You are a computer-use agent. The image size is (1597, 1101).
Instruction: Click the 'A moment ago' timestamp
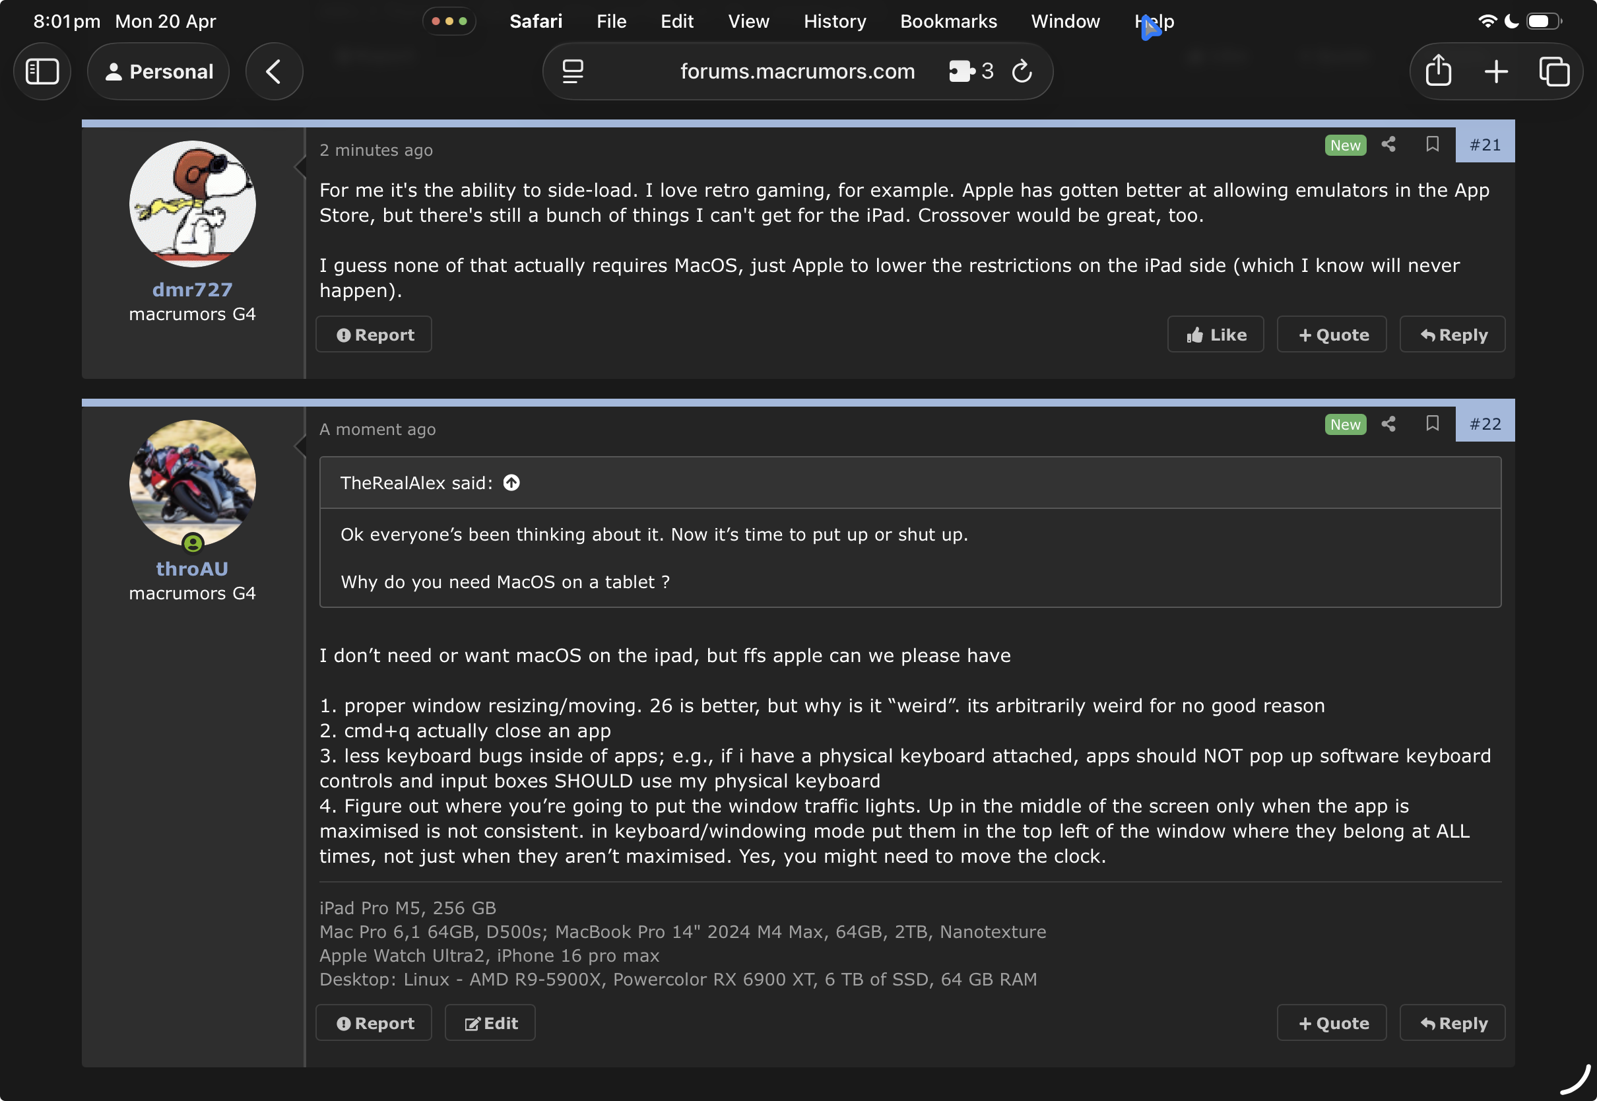377,429
